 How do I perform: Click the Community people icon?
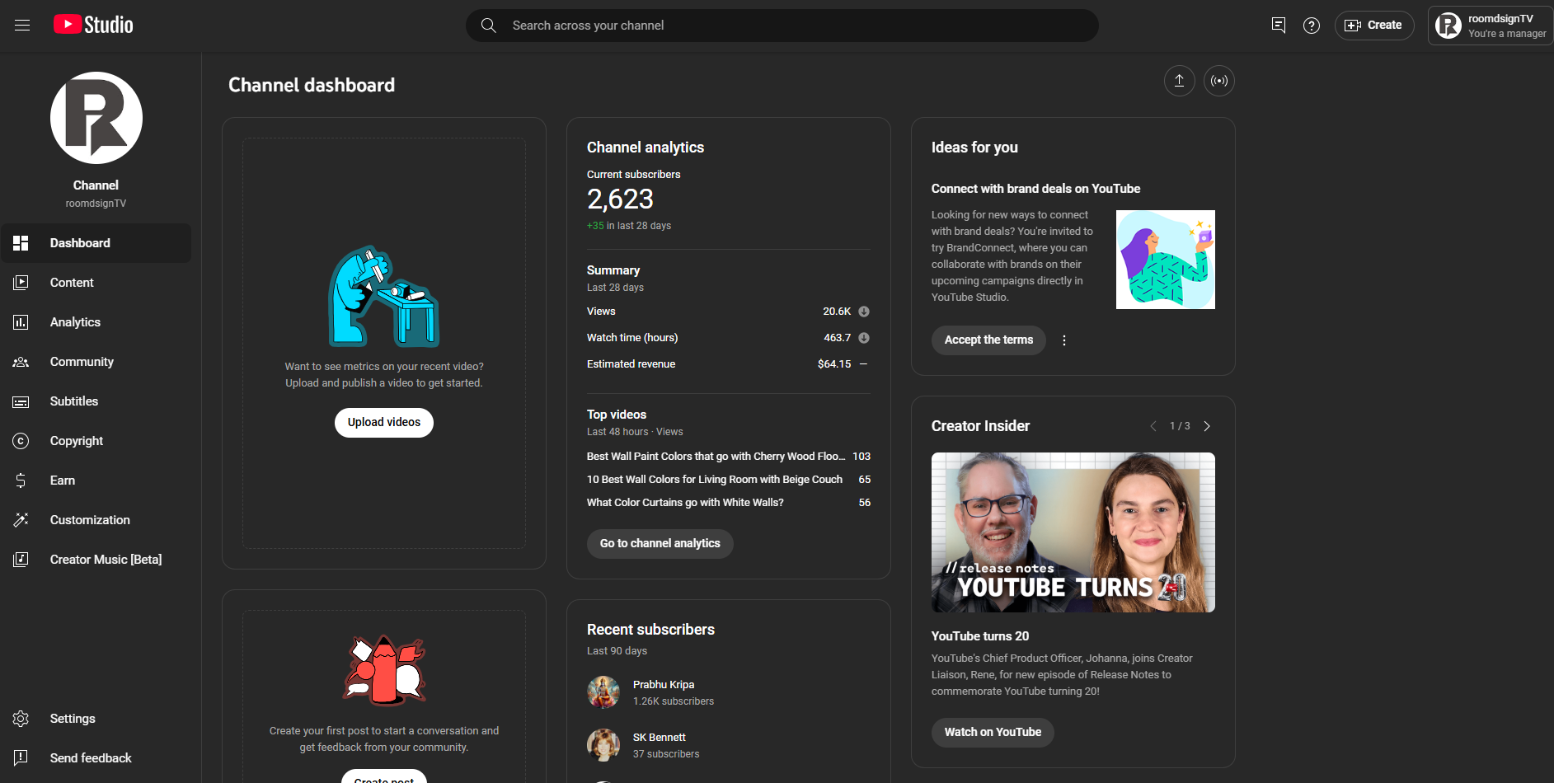[21, 362]
